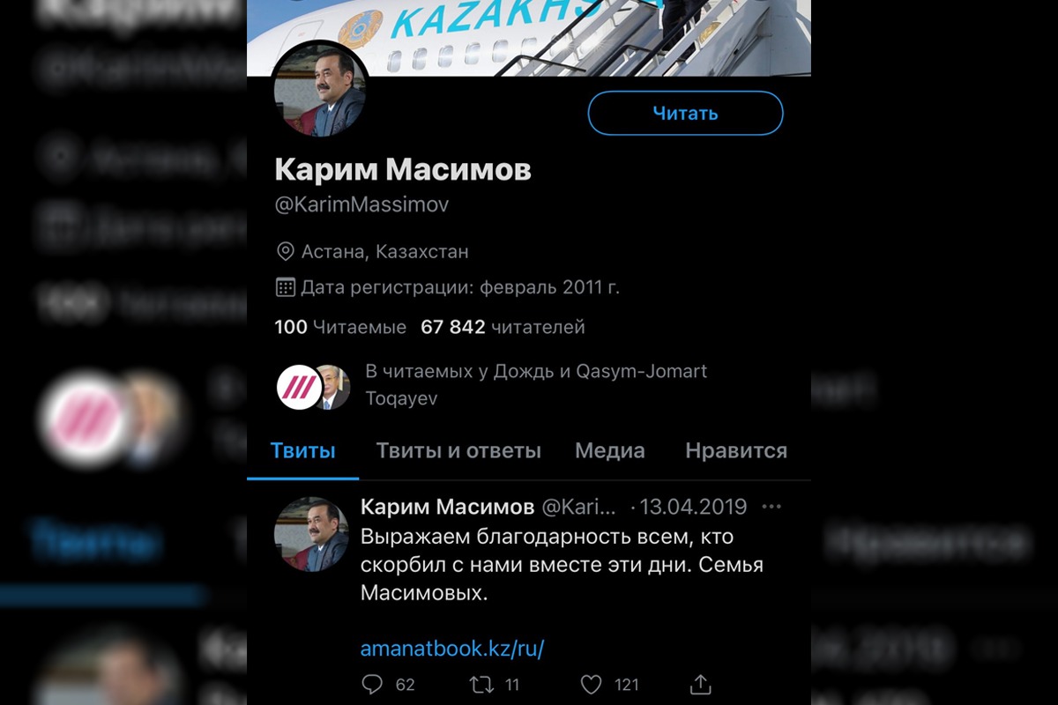Open the Kazakhstan airplane header image
The image size is (1058, 705).
529,38
